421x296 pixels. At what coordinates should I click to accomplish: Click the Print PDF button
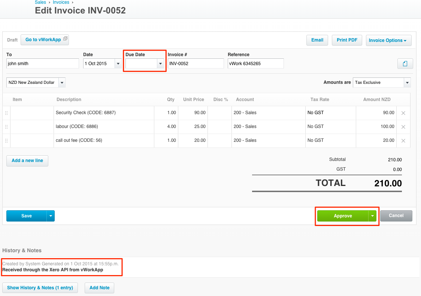click(x=346, y=40)
